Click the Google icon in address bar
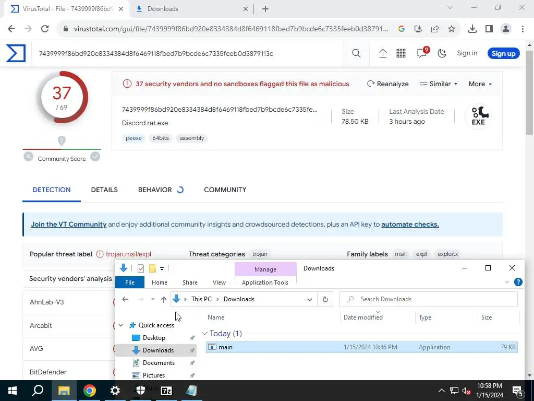Viewport: 534px width, 401px height. pyautogui.click(x=402, y=29)
